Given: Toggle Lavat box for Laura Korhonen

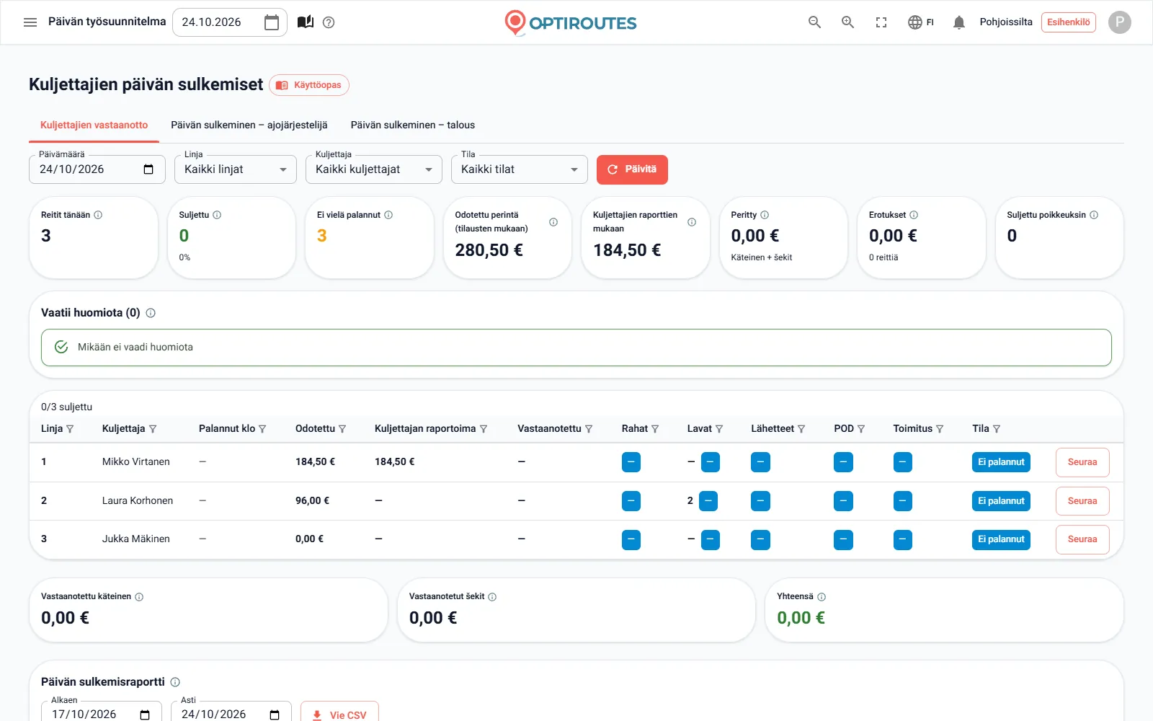Looking at the screenshot, I should pyautogui.click(x=708, y=501).
